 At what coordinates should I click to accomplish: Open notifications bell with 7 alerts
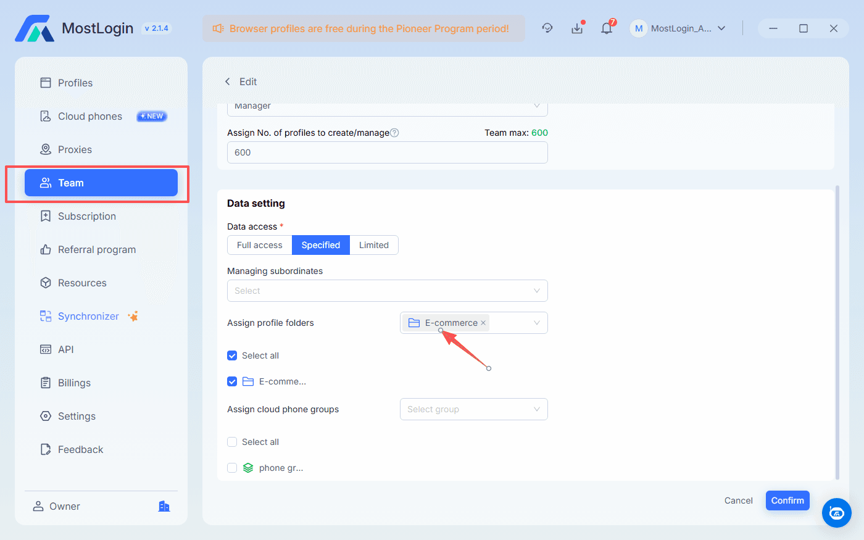coord(607,28)
